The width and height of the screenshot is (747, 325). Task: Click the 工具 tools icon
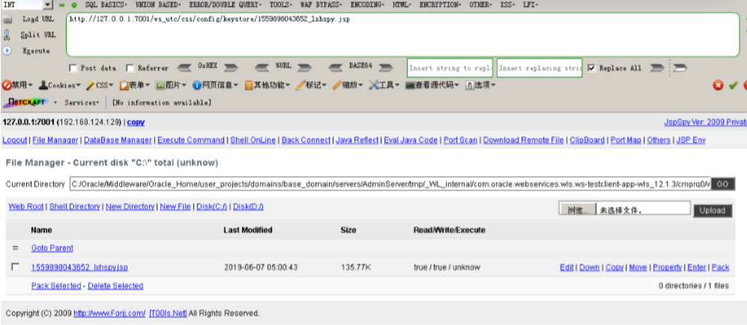coord(373,85)
